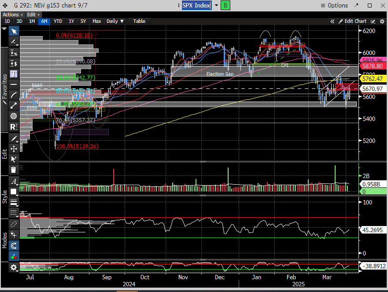The width and height of the screenshot is (388, 292).
Task: Select the regression R tool
Action: pos(14,127)
